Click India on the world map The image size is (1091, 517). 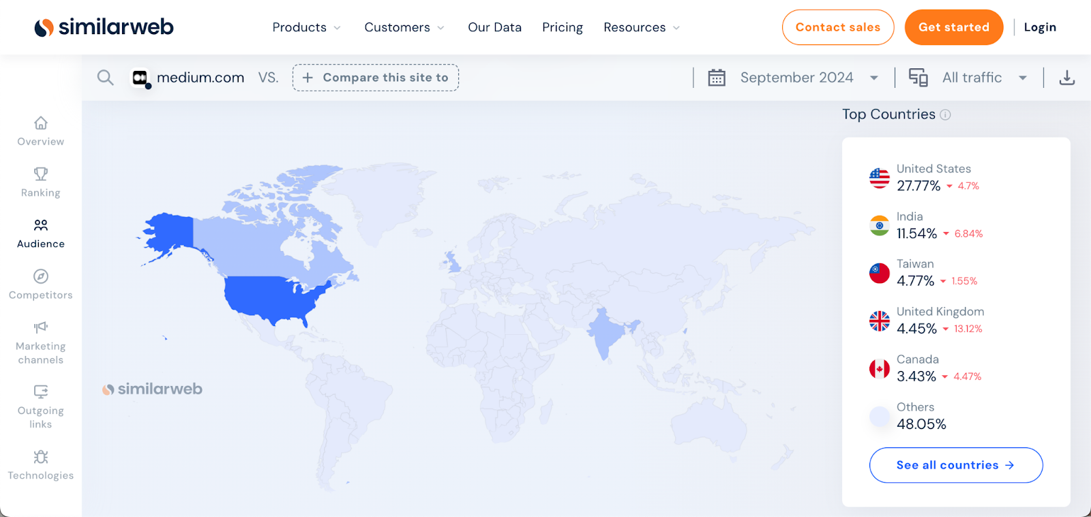click(x=604, y=333)
